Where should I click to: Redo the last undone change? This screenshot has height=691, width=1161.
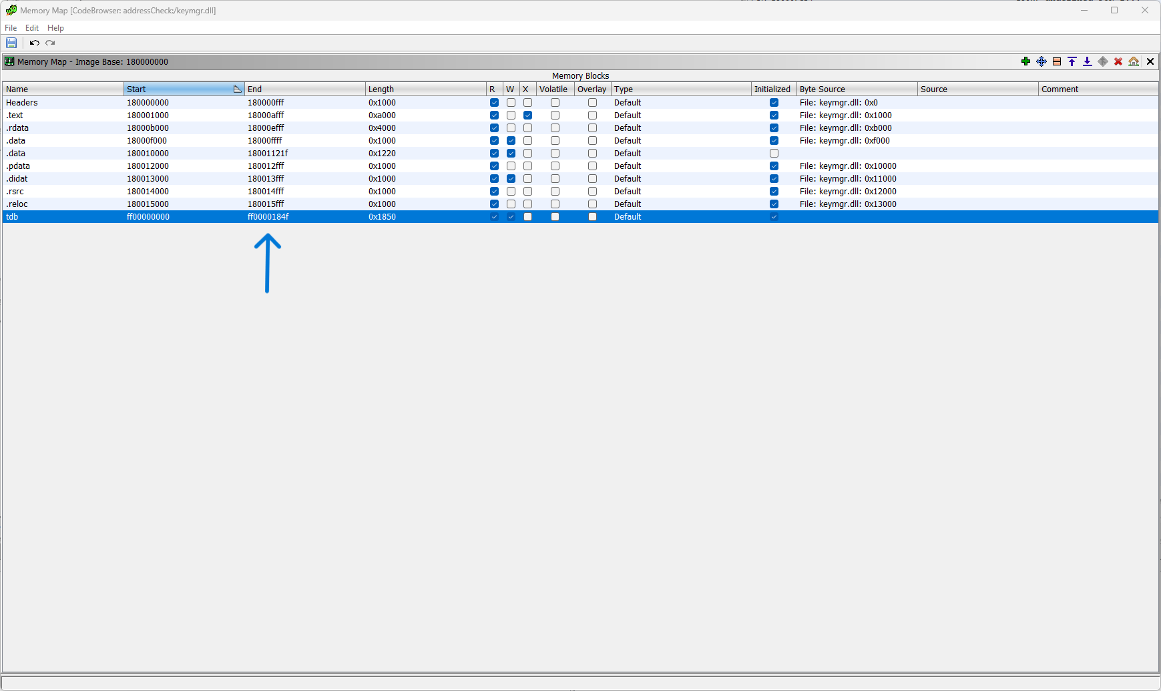pyautogui.click(x=50, y=43)
